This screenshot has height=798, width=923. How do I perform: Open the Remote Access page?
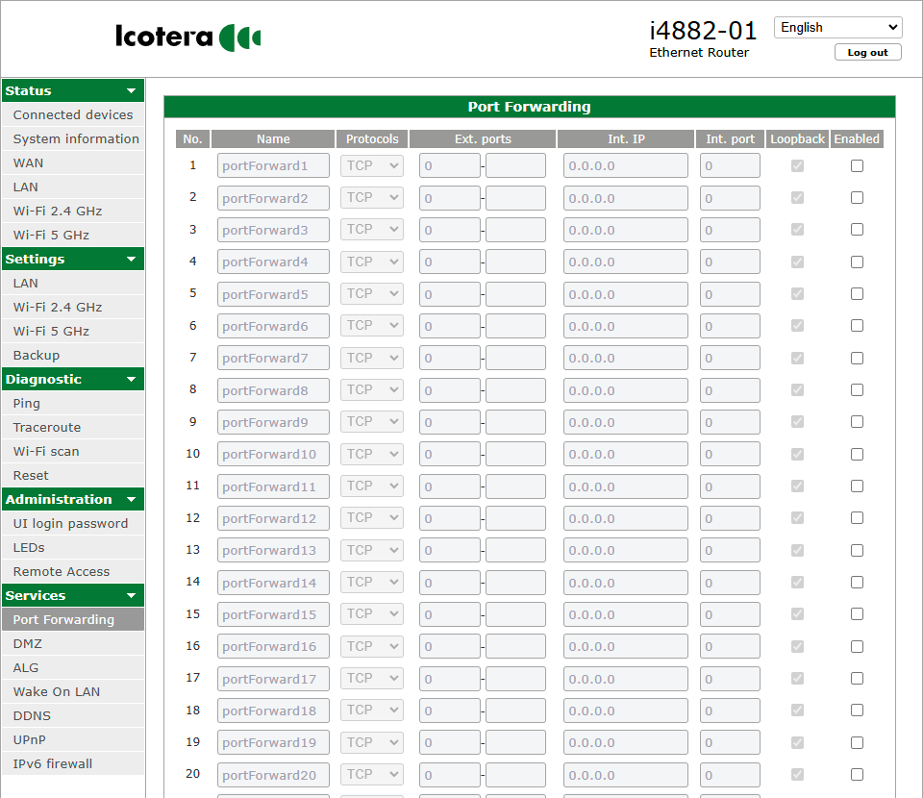(62, 572)
